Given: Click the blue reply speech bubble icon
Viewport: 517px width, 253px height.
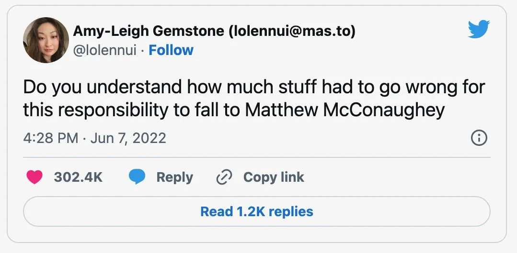Looking at the screenshot, I should 137,177.
